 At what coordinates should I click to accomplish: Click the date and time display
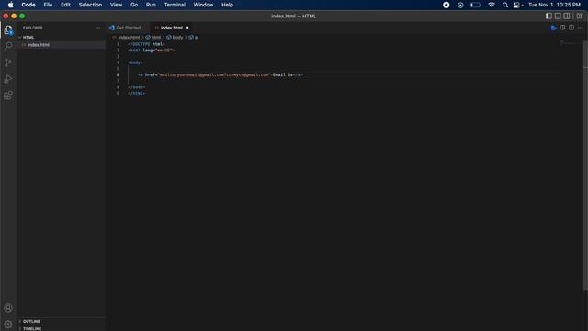pyautogui.click(x=554, y=5)
